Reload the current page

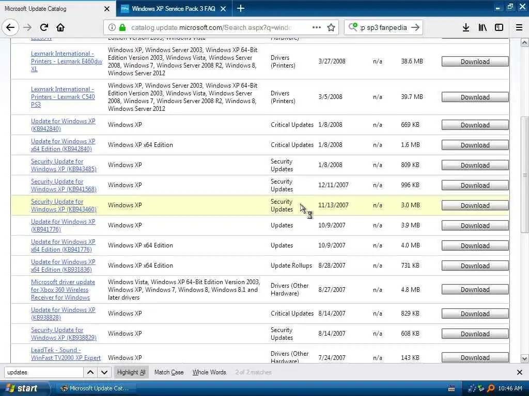(x=44, y=27)
